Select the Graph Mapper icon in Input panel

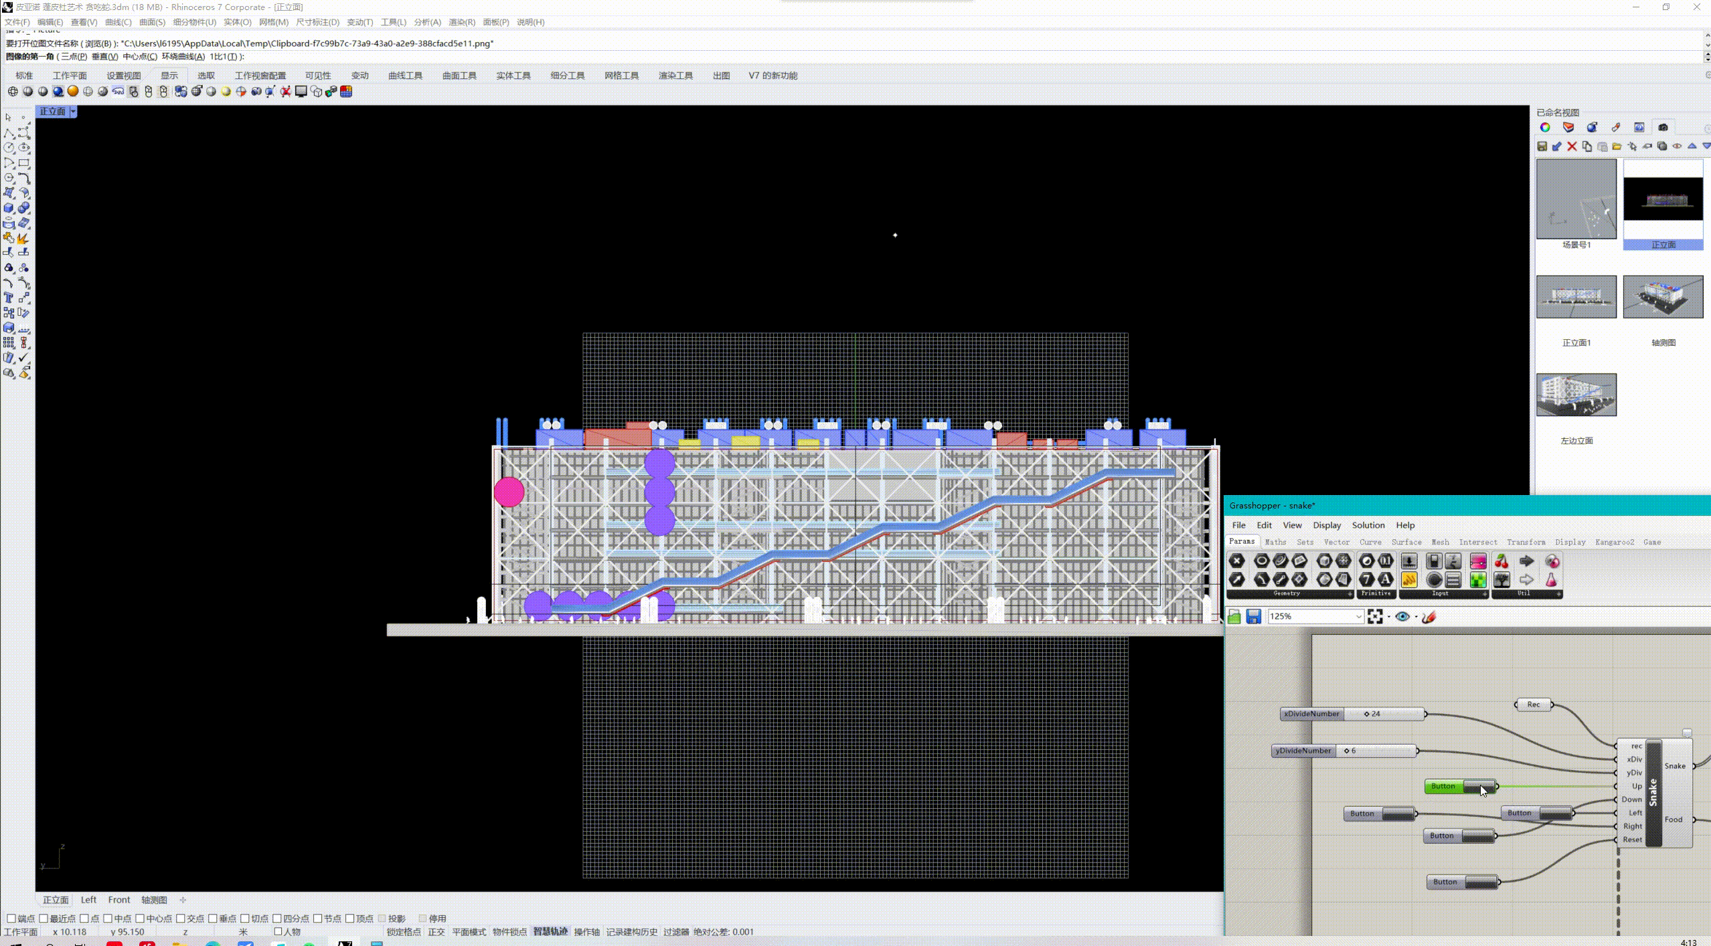click(1409, 580)
